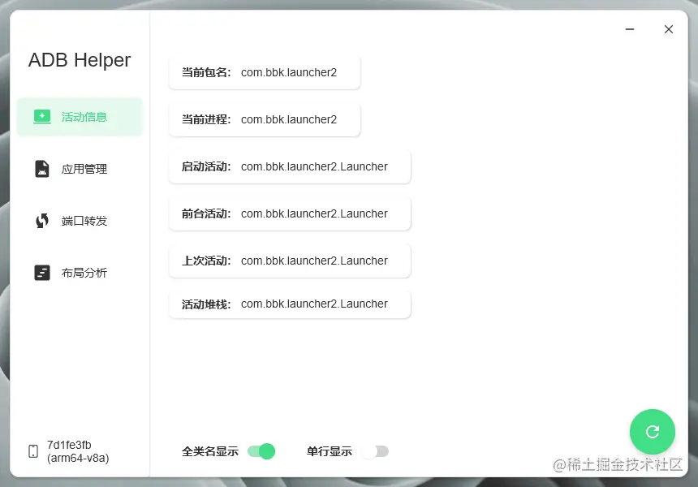Viewport: 698px width, 487px height.
Task: Click the 启动活动 card value
Action: point(290,166)
